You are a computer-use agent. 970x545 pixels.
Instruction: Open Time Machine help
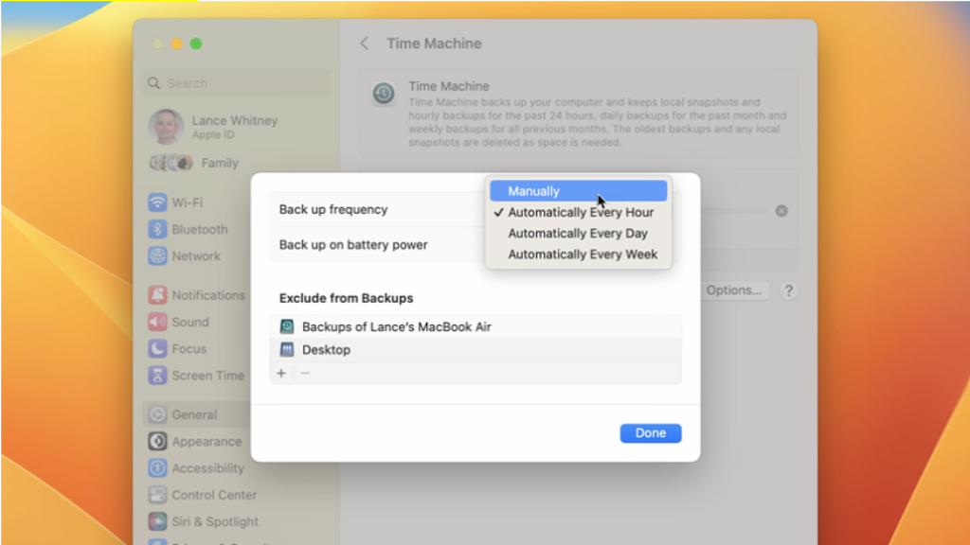[789, 290]
